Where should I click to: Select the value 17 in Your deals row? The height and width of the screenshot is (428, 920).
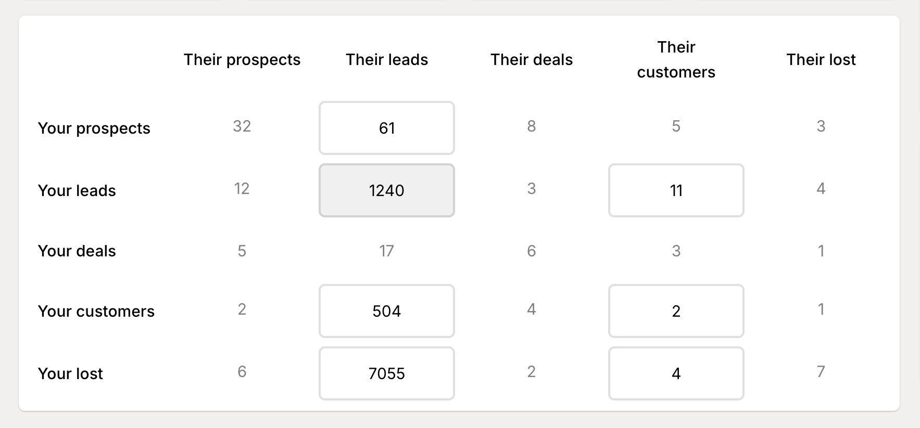387,251
